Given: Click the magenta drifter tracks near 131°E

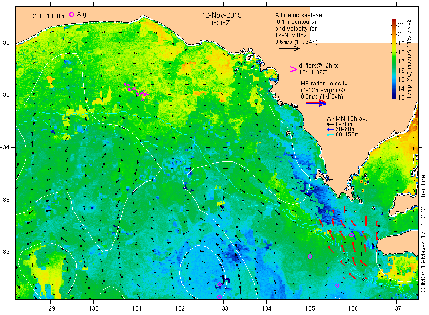Looking at the screenshot, I should [136, 91].
